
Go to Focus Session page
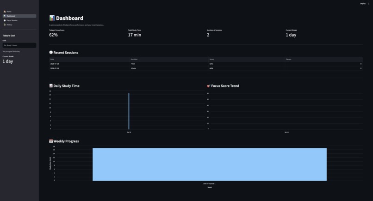click(19, 20)
